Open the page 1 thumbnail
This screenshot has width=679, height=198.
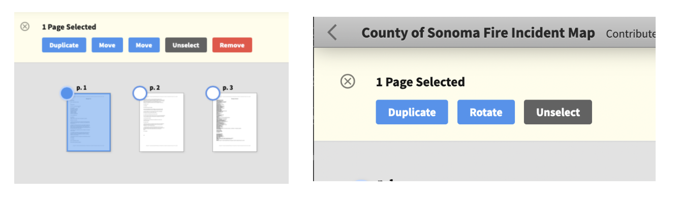[x=88, y=122]
